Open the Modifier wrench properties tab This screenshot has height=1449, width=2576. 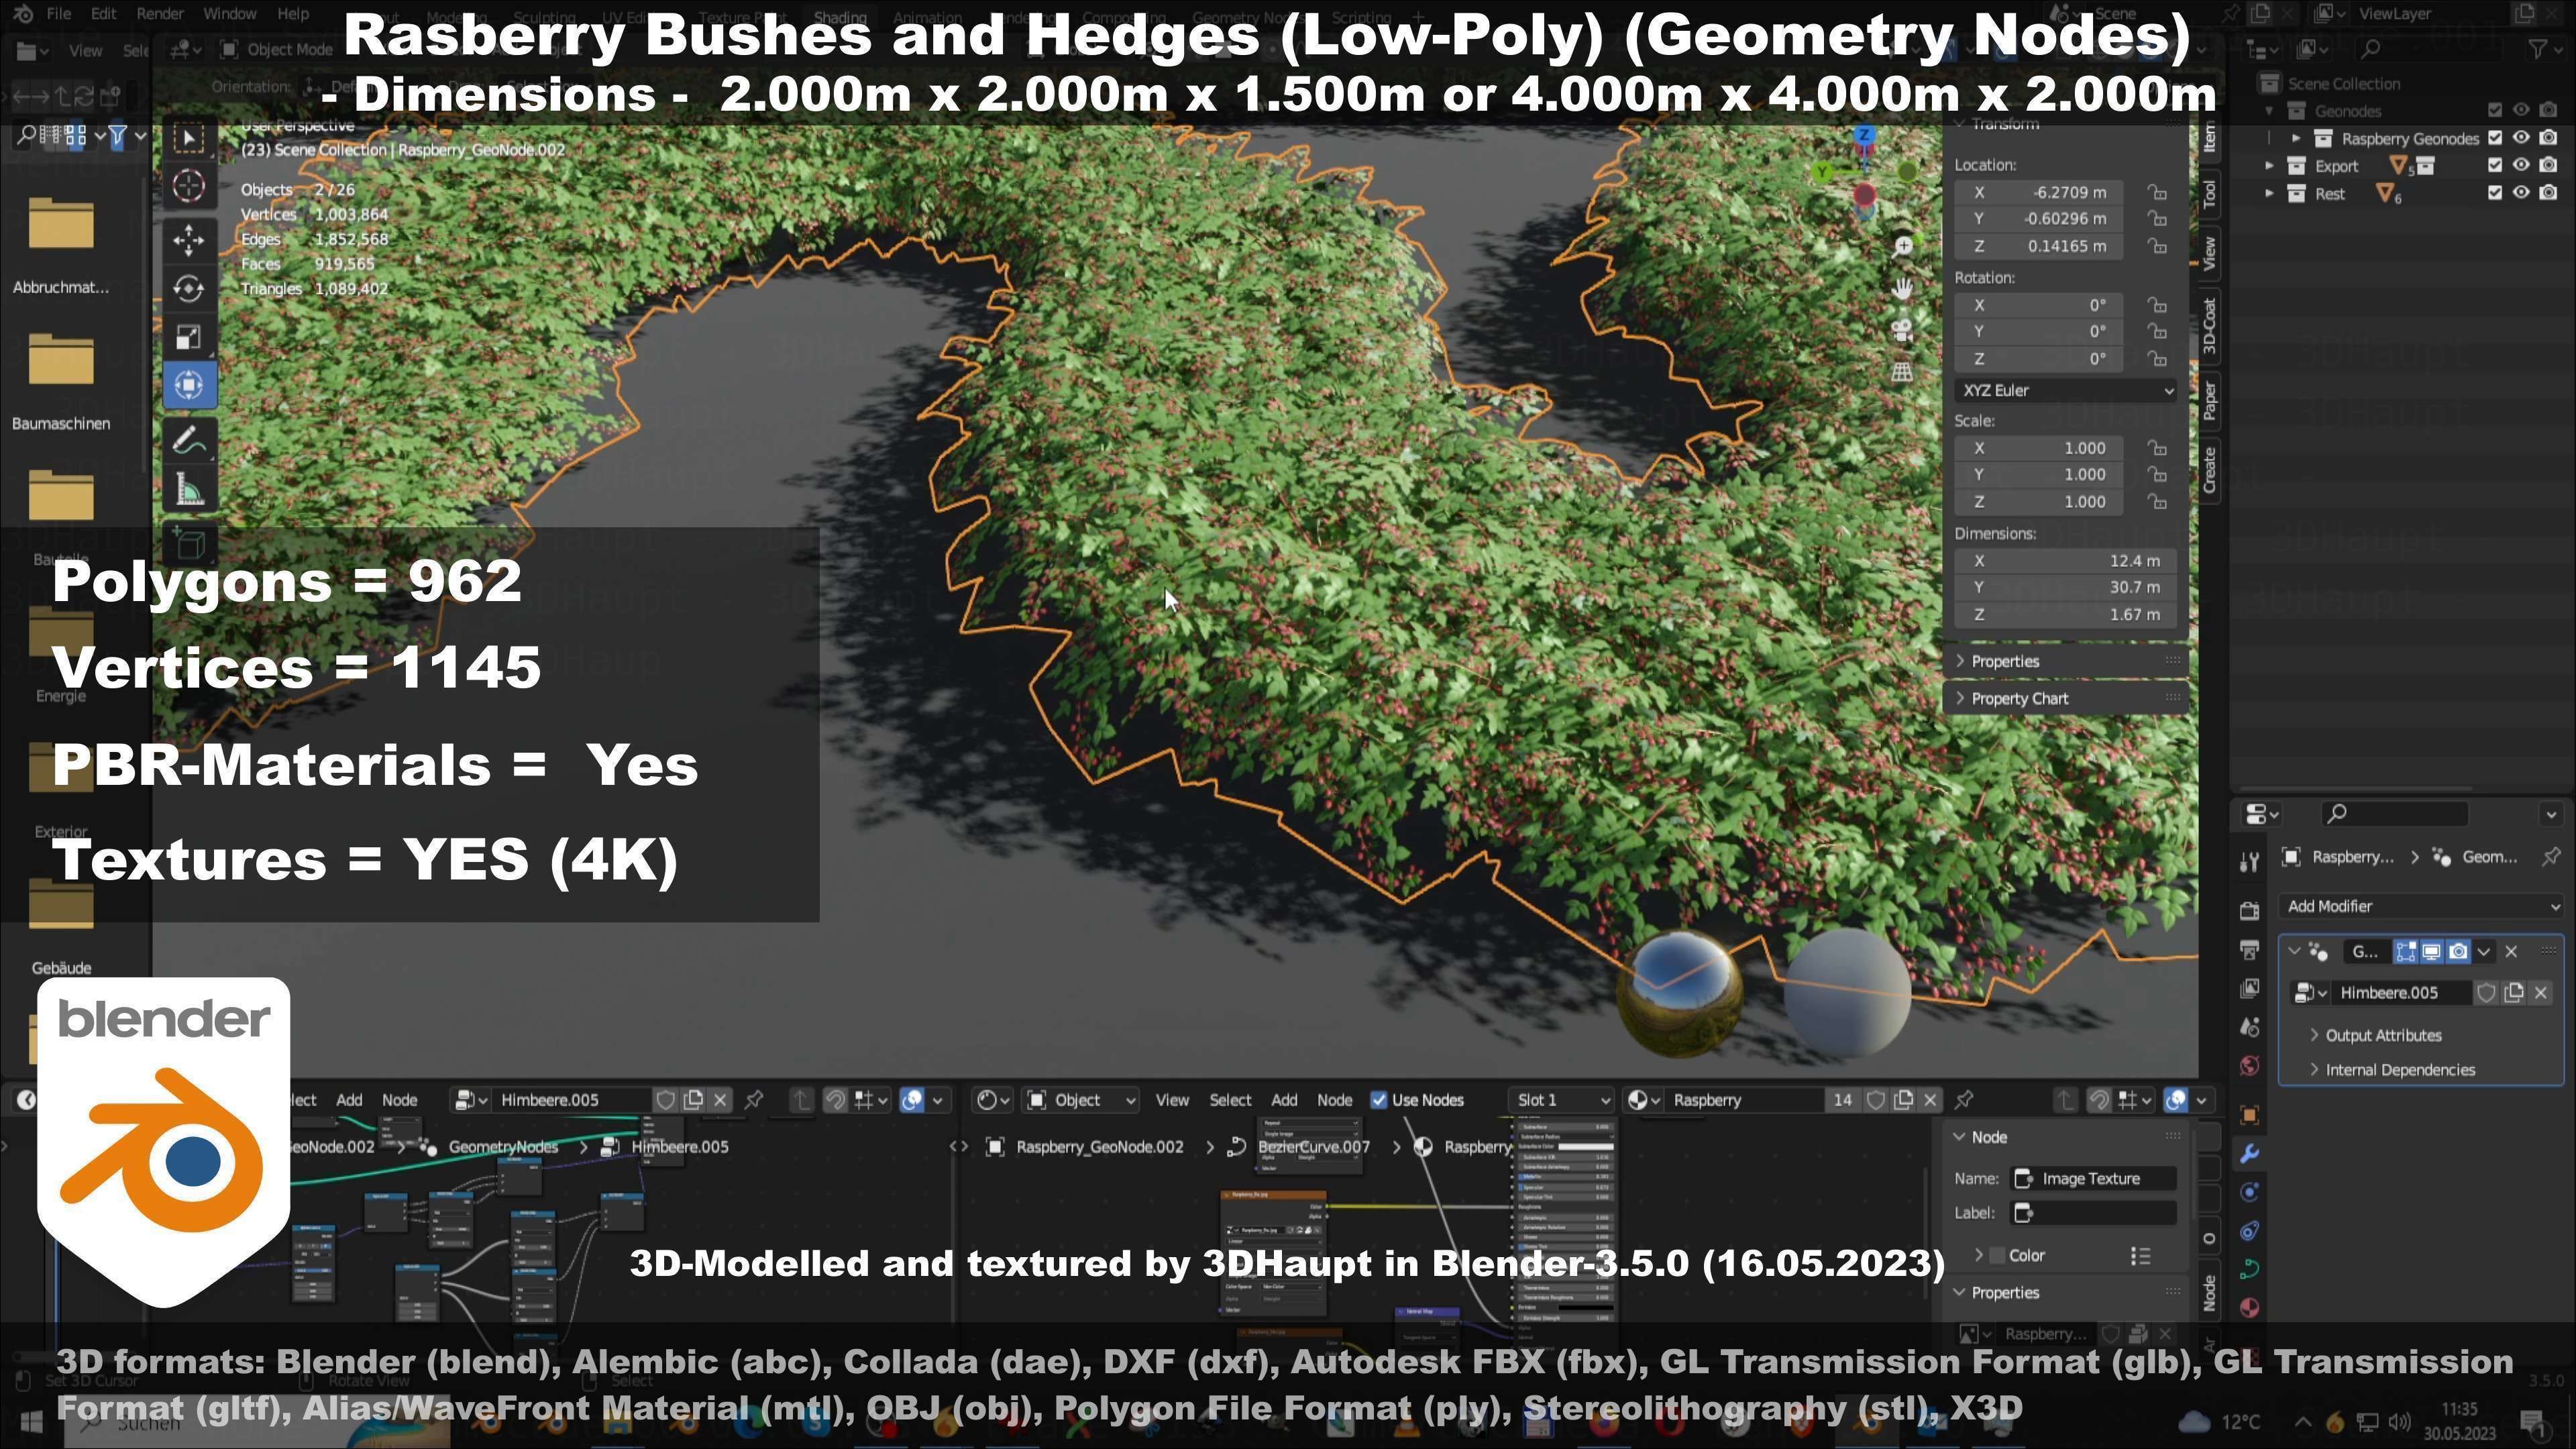[2249, 1153]
